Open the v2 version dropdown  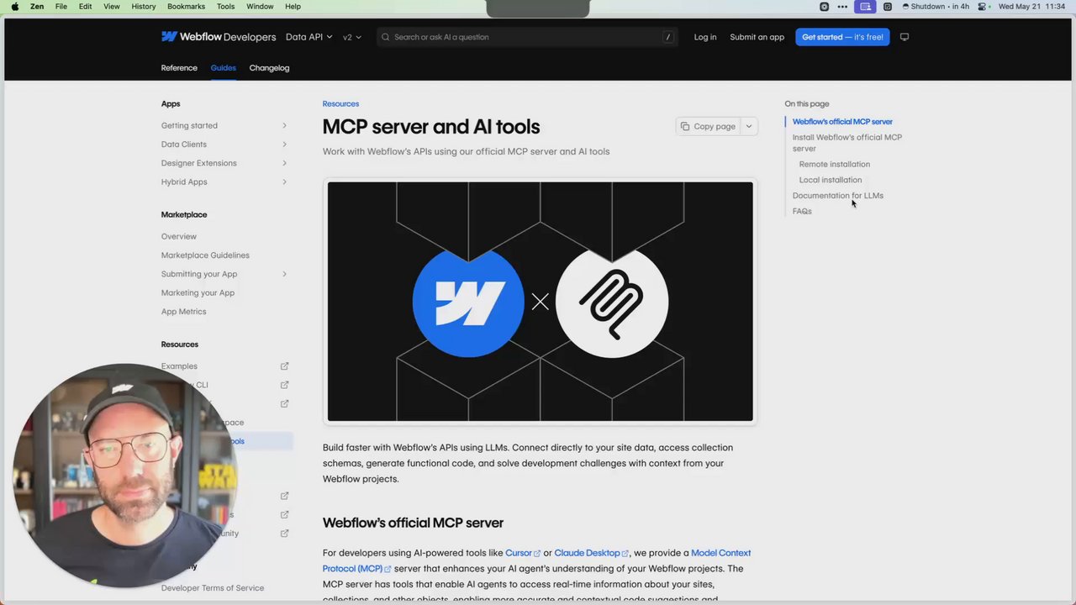(x=352, y=37)
